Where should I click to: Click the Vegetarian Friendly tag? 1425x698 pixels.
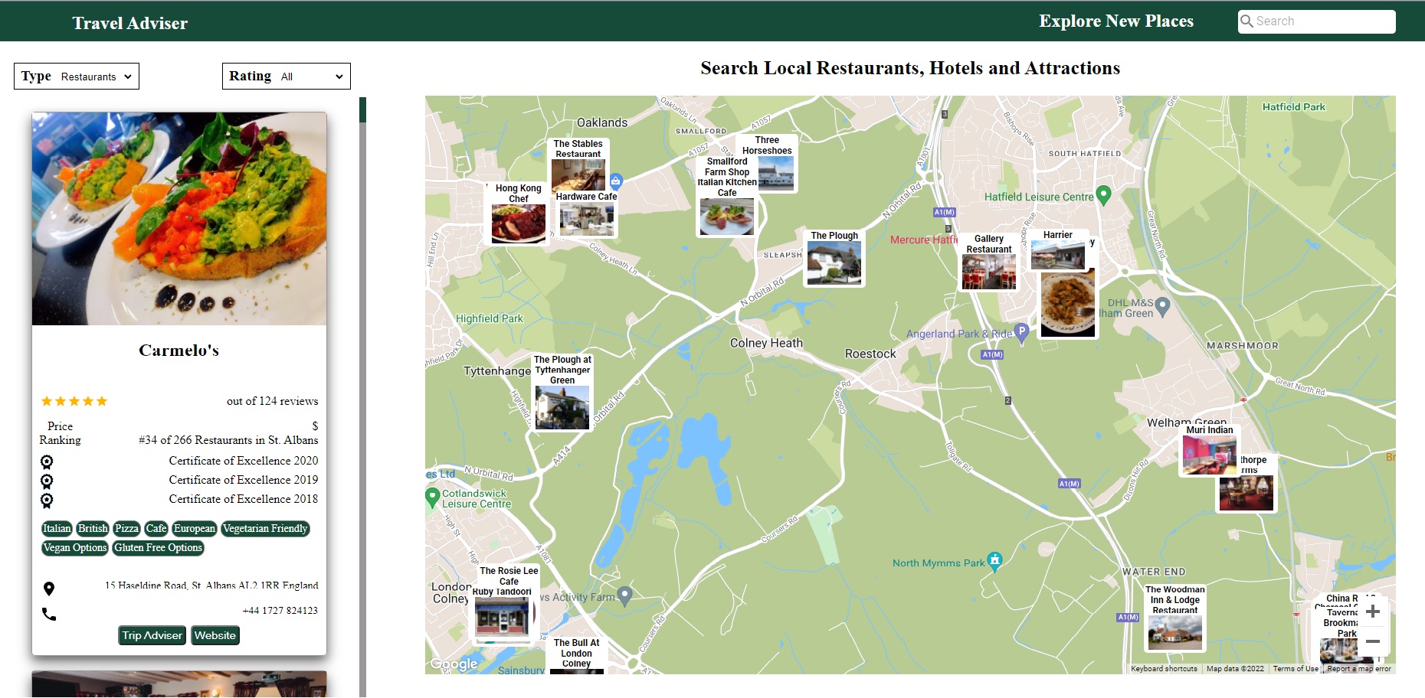[265, 528]
